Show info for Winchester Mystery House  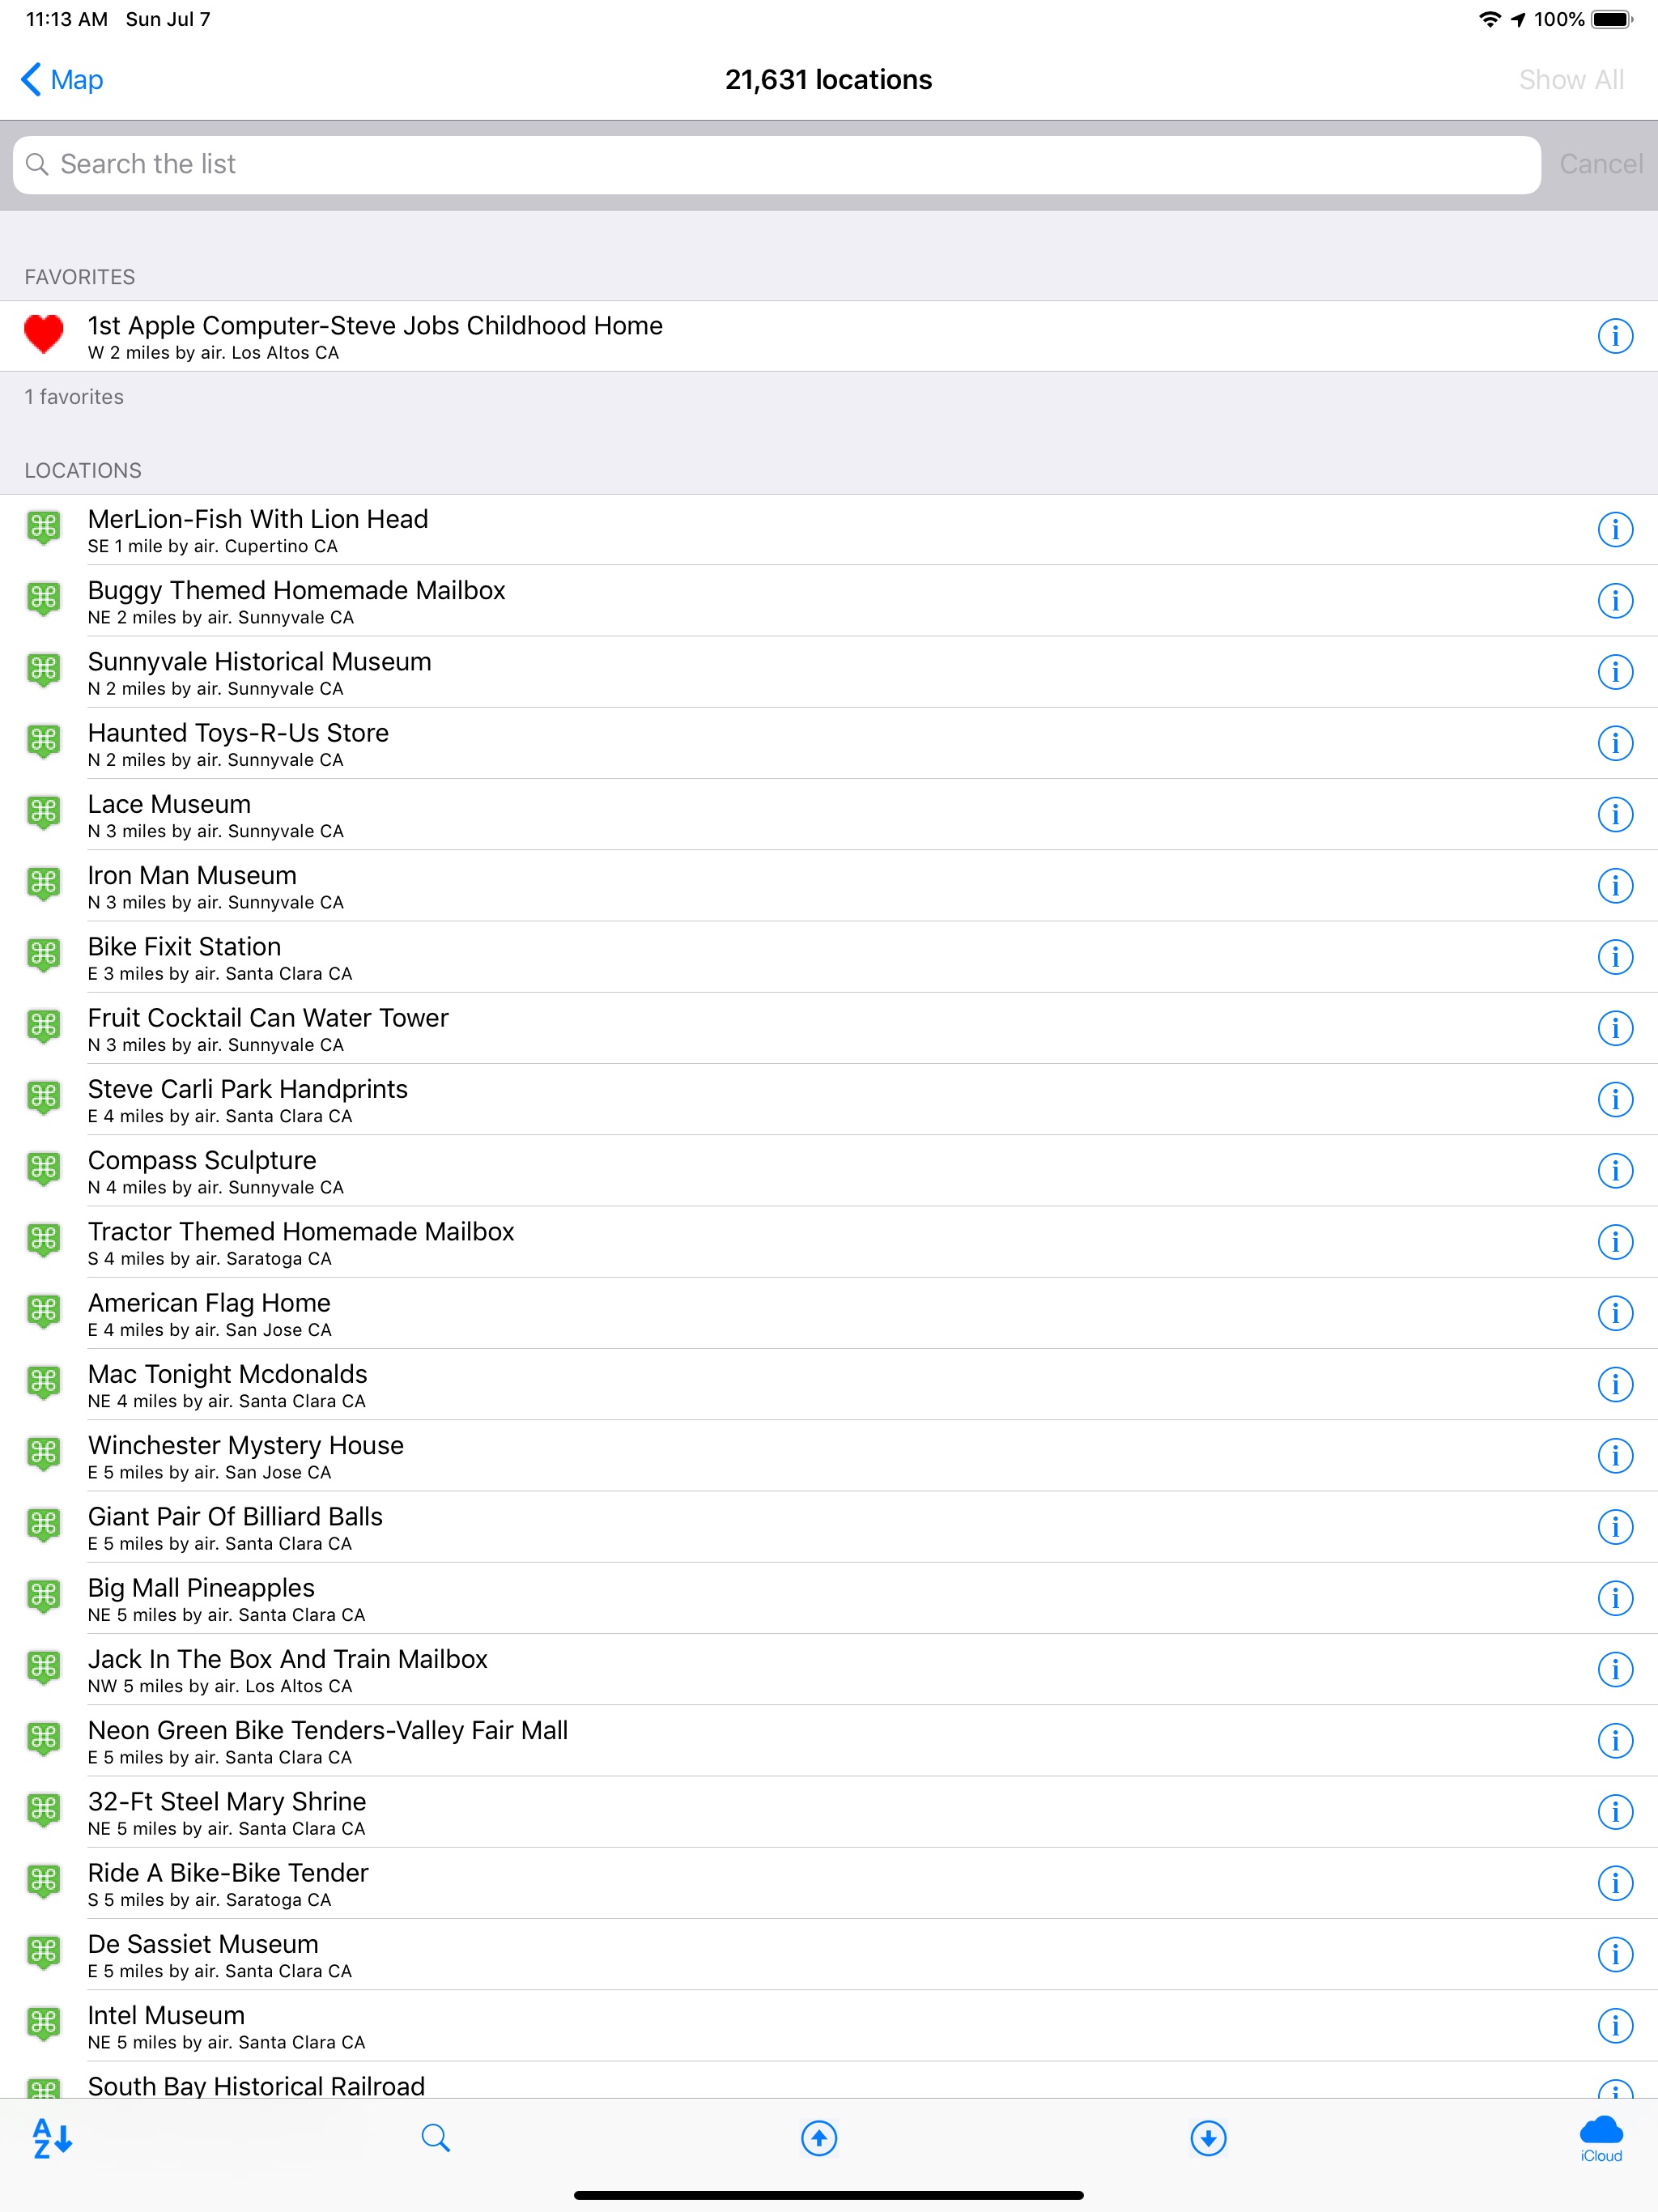point(1615,1455)
